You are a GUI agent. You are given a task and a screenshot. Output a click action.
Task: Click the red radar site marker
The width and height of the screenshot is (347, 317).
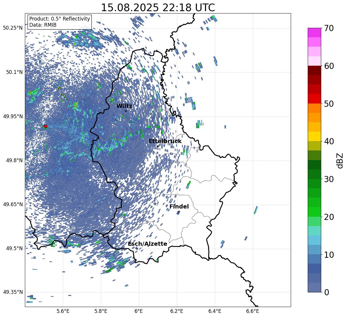click(x=45, y=126)
